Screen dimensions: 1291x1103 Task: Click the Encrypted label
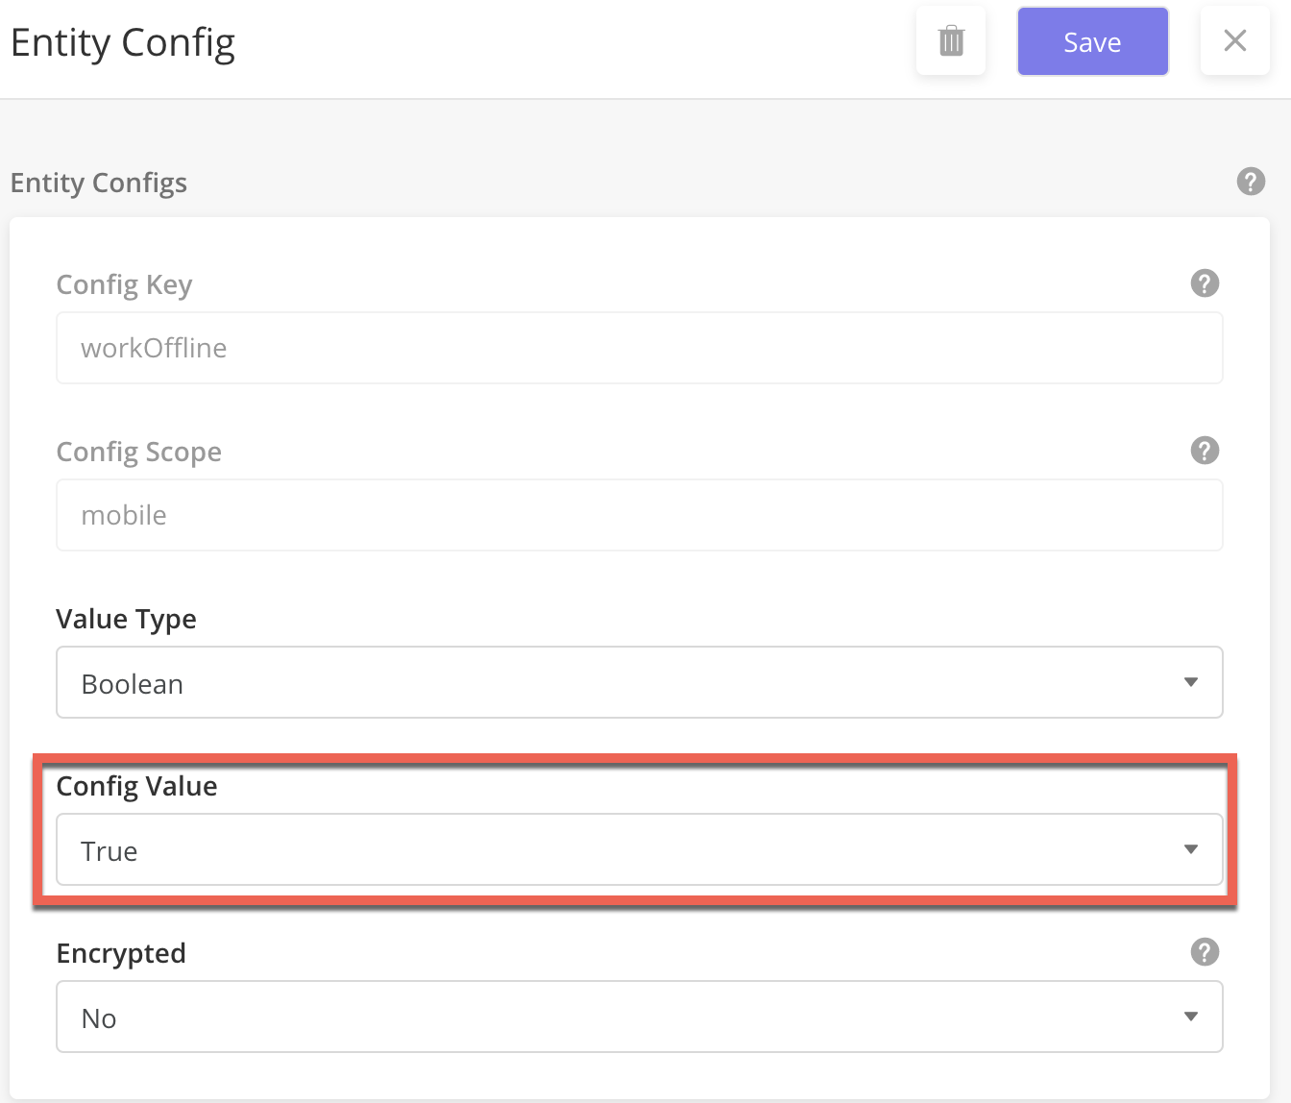[x=121, y=953]
